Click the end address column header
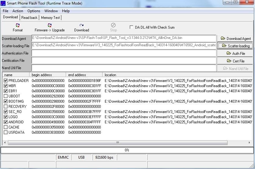Viewport: 255px width, 169px height. tap(84, 75)
